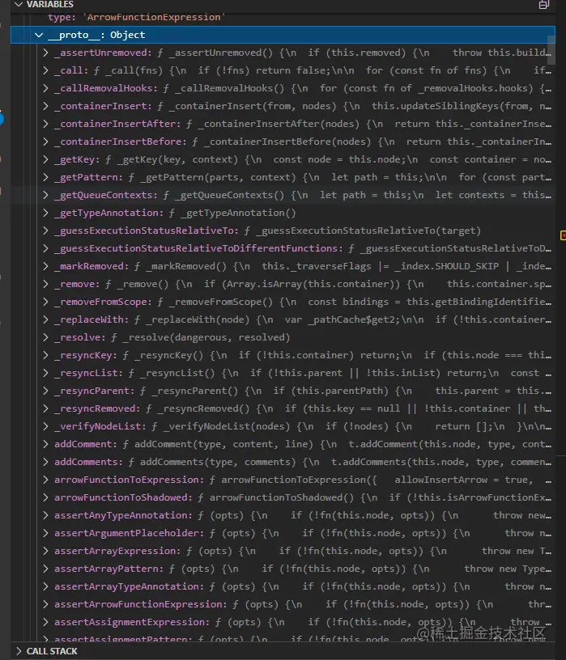Screen dimensions: 566x660
Task: Select the _assertUnremoved property name
Action: click(103, 53)
